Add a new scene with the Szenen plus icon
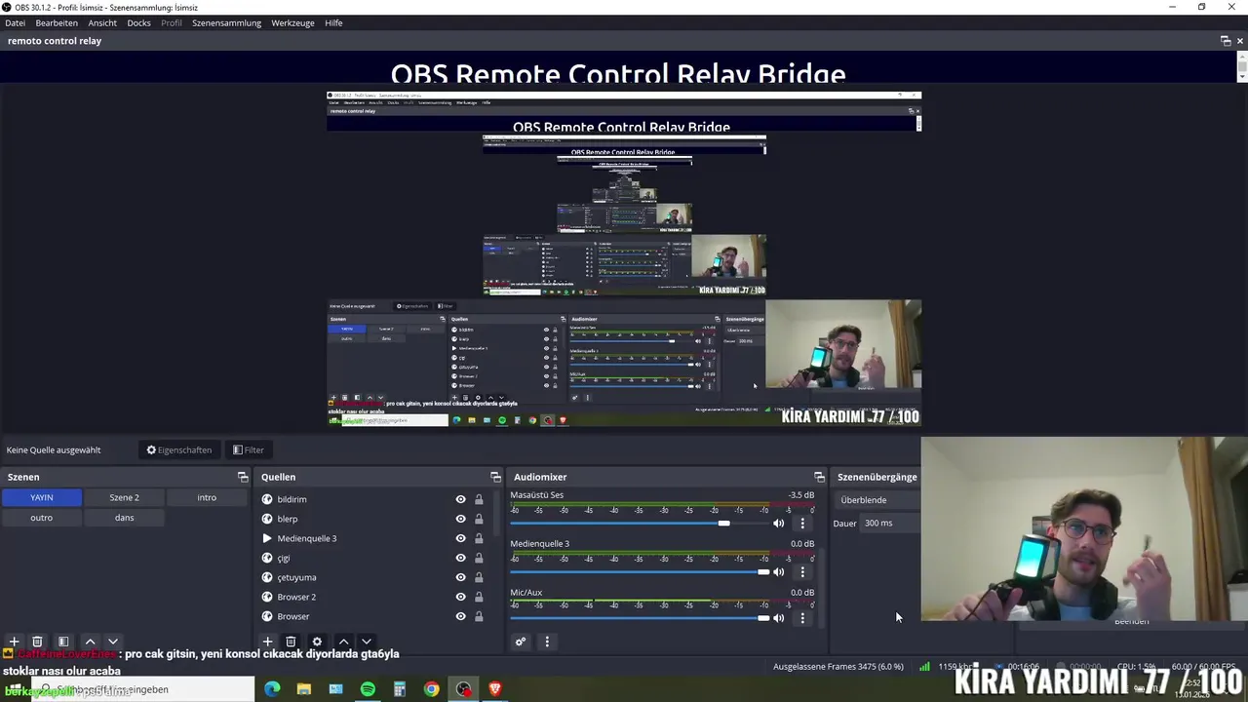This screenshot has width=1248, height=702. click(x=14, y=642)
